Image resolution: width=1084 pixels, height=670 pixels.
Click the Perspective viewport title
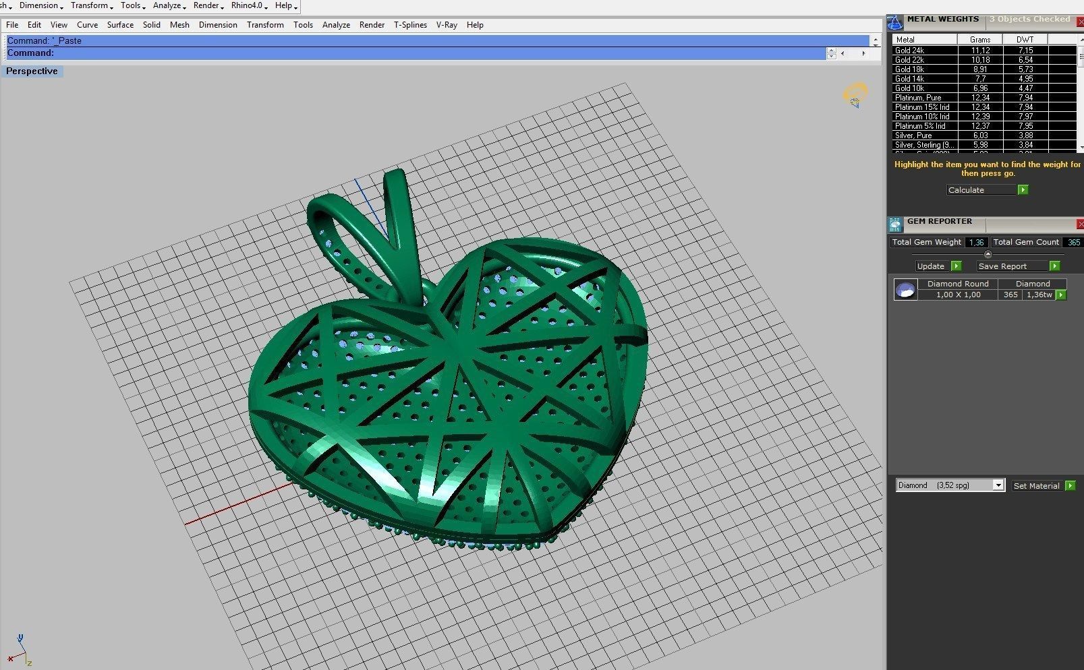[x=32, y=71]
